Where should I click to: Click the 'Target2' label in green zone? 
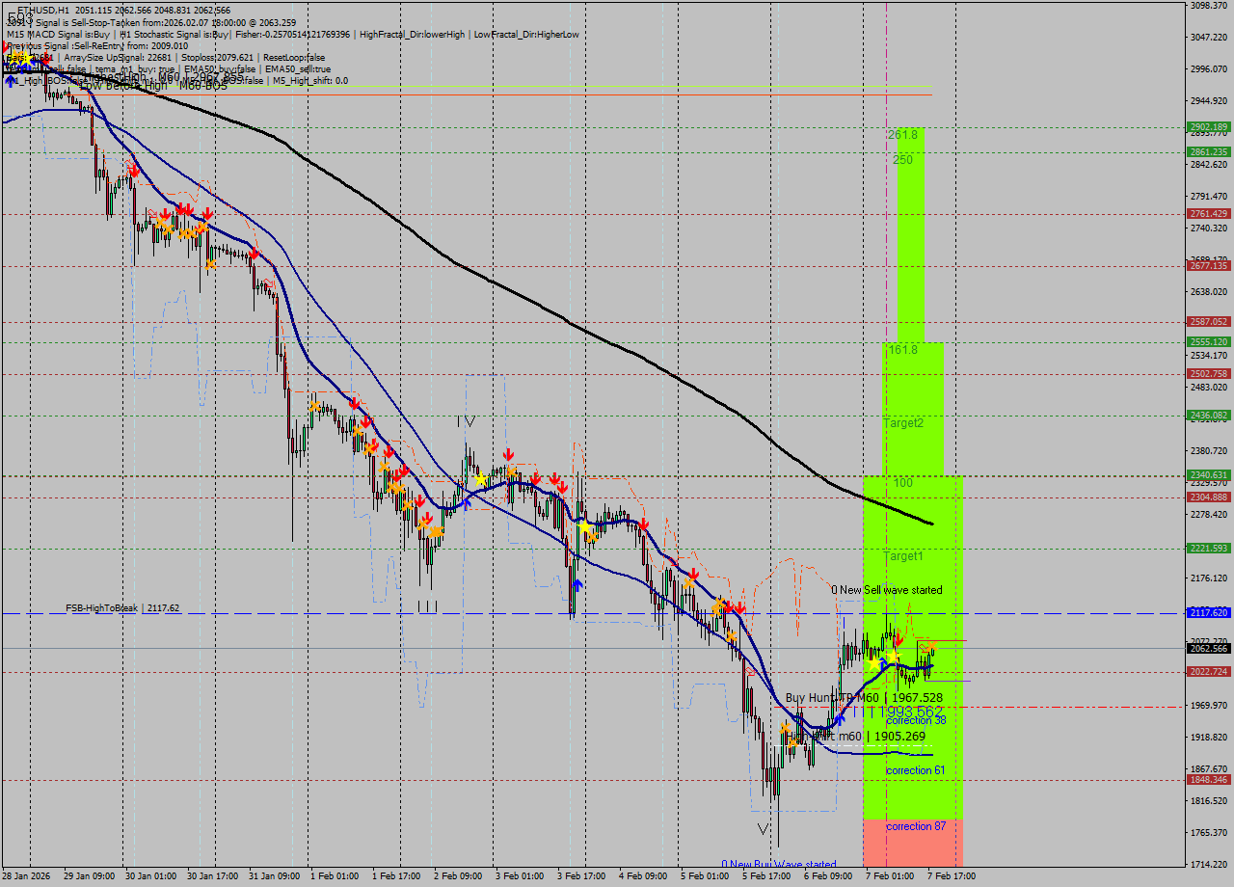(x=904, y=423)
